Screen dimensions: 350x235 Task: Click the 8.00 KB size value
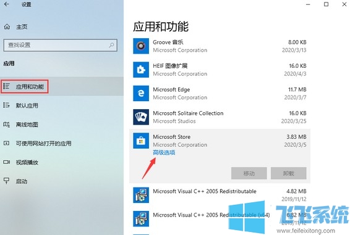[x=297, y=42]
